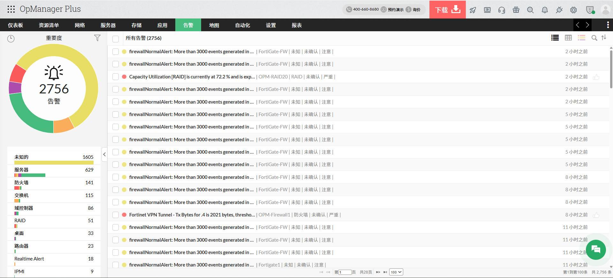Open the Capacity Utilization [RAID] alert message
Image resolution: width=613 pixels, height=278 pixels.
pos(192,77)
